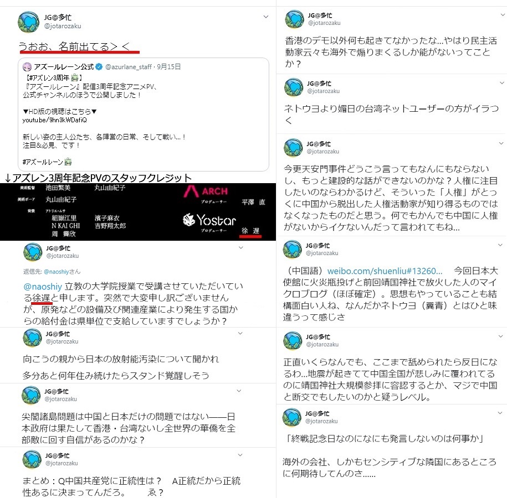Click JG avatar on the 香港のデモ tweet
This screenshot has width=507, height=498.
[x=294, y=19]
